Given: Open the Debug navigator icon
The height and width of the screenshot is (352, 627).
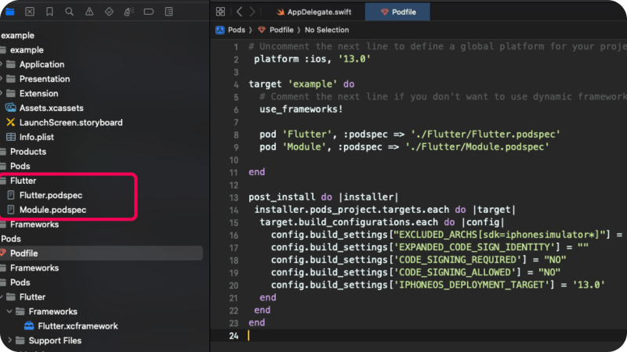Looking at the screenshot, I should click(x=129, y=12).
